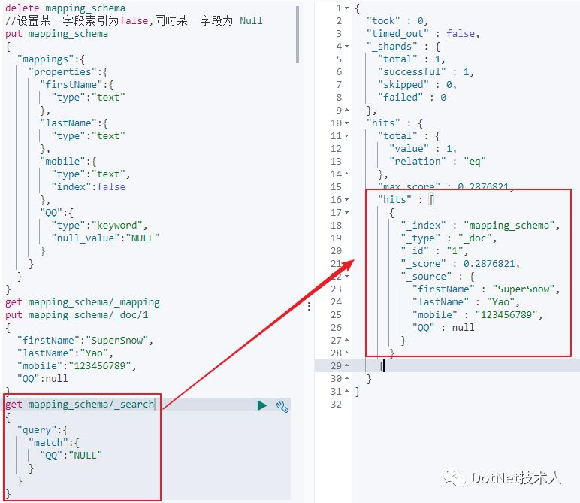Click the panel splitter handle between editors
580x503 pixels.
point(309,306)
